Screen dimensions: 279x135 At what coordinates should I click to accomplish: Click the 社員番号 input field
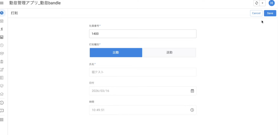tap(142, 34)
